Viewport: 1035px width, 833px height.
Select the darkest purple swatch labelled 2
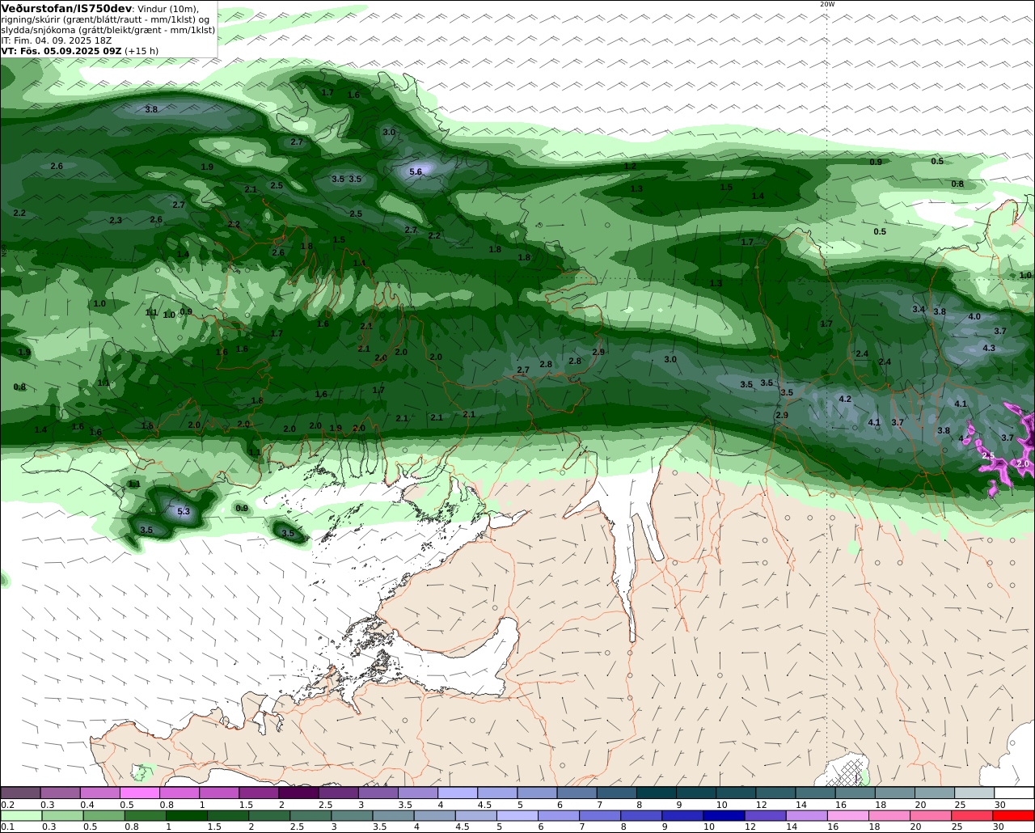[298, 793]
